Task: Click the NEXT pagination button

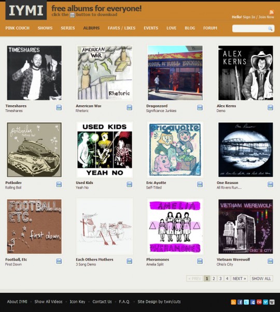Action: (239, 278)
